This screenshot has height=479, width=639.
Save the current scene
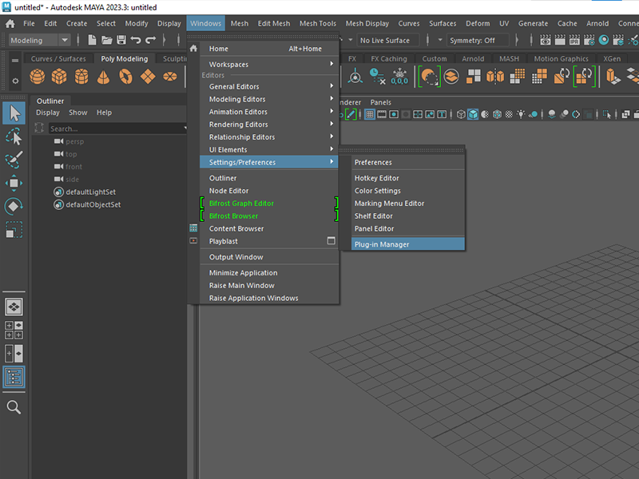click(x=121, y=40)
